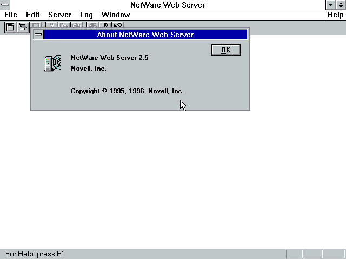Open the About dialog's system menu box
The width and height of the screenshot is (346, 259).
(x=38, y=35)
